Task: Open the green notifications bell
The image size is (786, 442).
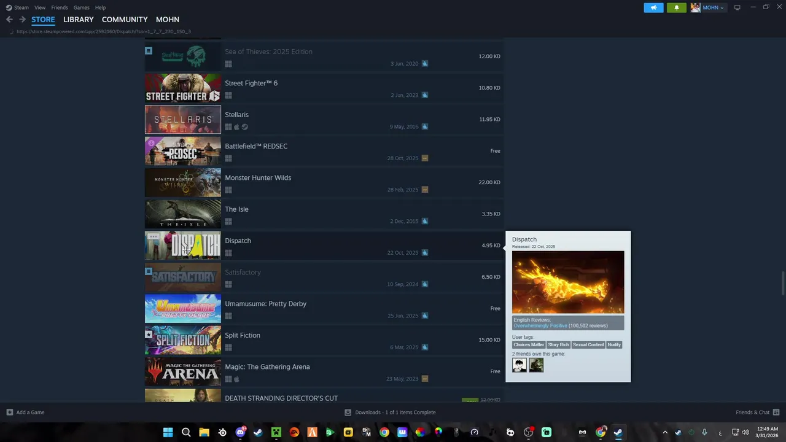Action: tap(677, 7)
